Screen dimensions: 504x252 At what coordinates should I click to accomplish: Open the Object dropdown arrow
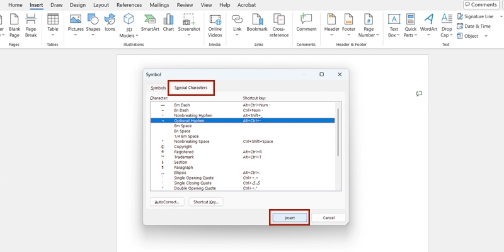(x=486, y=37)
